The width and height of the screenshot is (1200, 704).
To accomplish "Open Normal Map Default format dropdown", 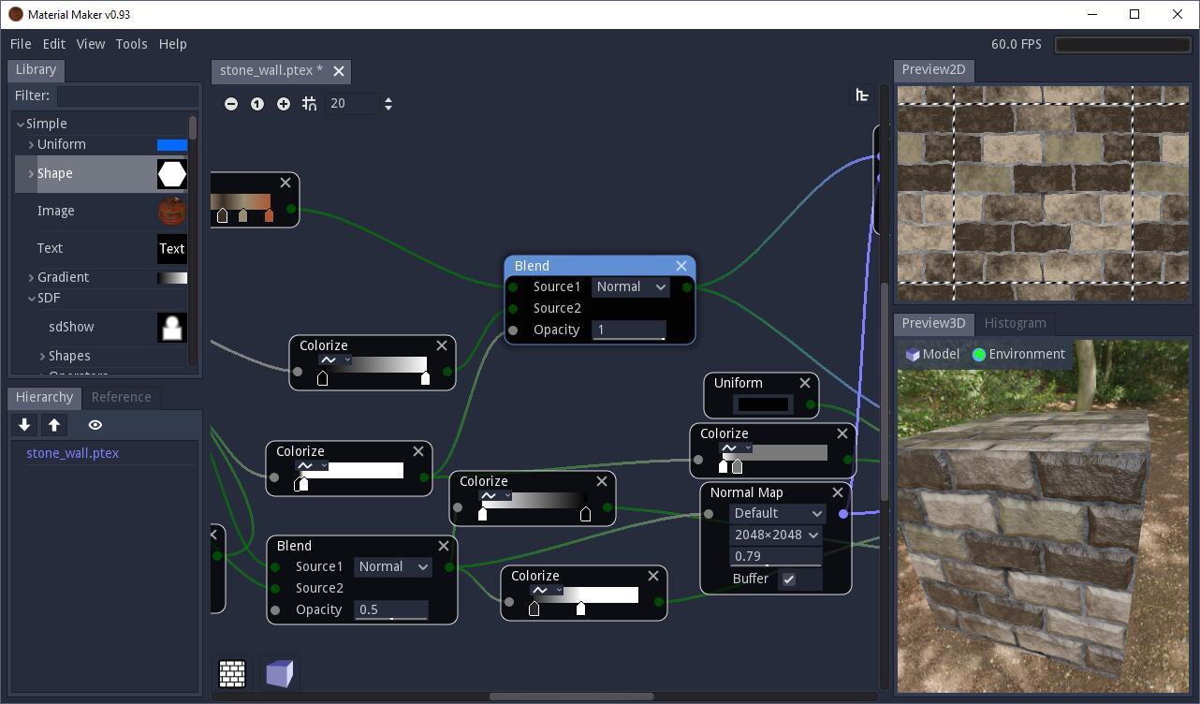I will click(777, 514).
